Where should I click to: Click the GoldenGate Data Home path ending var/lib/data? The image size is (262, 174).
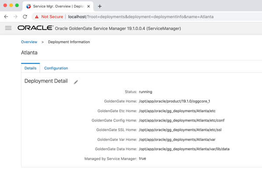(184, 149)
